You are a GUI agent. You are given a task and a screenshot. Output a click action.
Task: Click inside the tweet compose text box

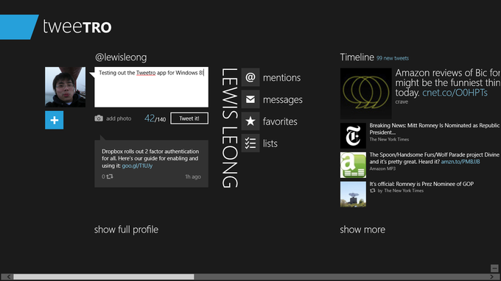pyautogui.click(x=151, y=87)
